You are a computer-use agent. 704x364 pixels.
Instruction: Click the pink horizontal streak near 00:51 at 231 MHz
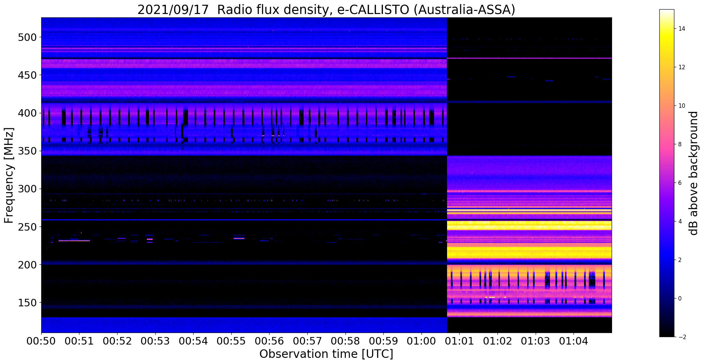74,241
